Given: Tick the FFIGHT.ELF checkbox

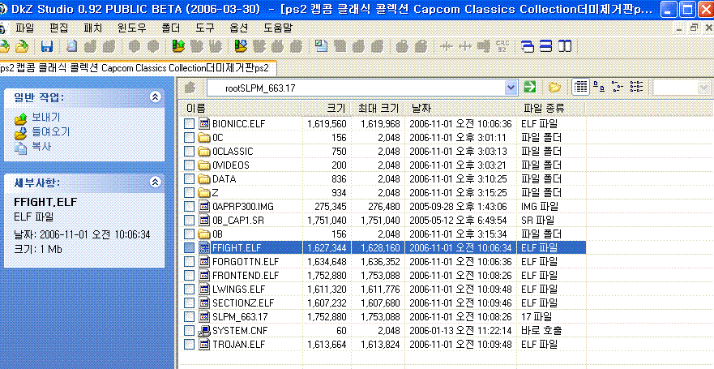Looking at the screenshot, I should [189, 248].
